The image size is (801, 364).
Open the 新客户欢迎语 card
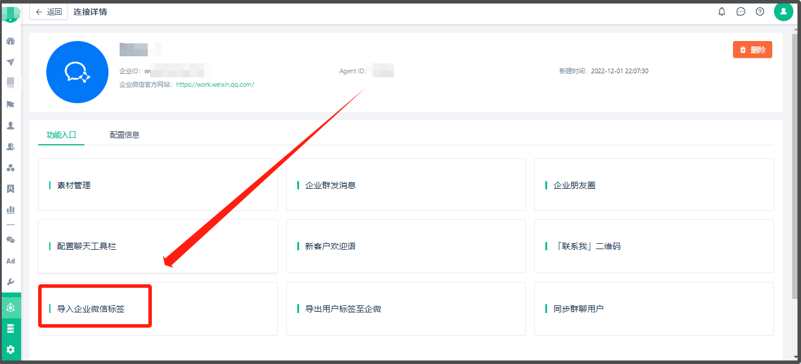pyautogui.click(x=406, y=246)
